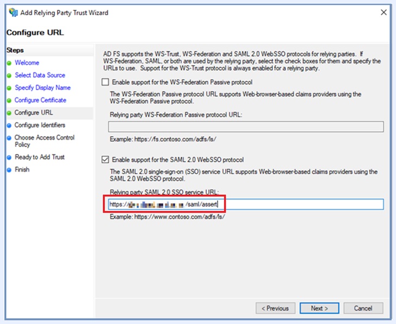Click the blue bullet beside Finish
The width and height of the screenshot is (396, 324).
click(9, 170)
